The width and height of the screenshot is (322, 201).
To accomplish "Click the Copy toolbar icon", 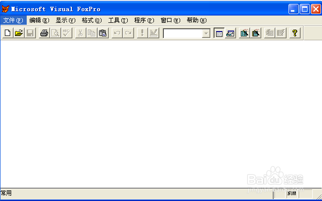I will (x=92, y=33).
